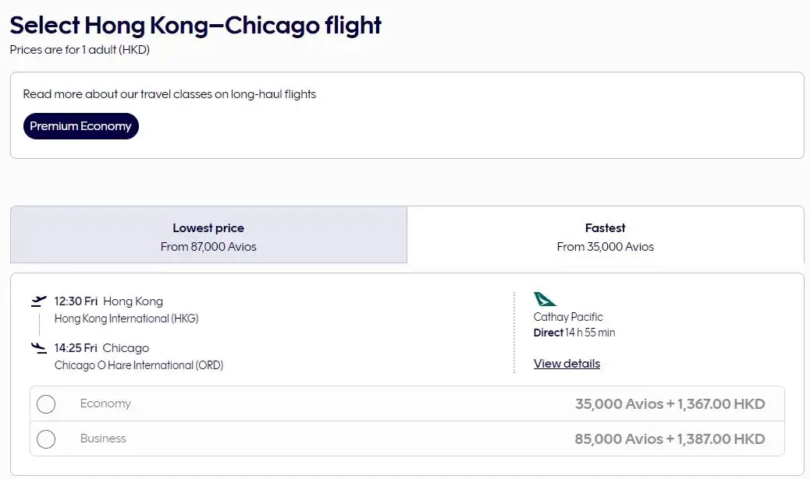Viewport: 810px width, 479px height.
Task: Click the Economy 35,000 Avios price
Action: pyautogui.click(x=670, y=404)
